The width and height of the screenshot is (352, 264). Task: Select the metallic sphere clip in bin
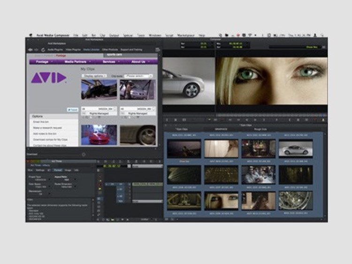pyautogui.click(x=296, y=201)
